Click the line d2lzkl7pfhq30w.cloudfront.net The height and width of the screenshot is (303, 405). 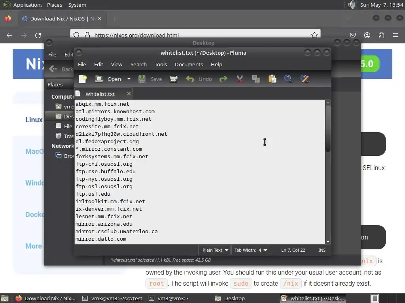(121, 134)
